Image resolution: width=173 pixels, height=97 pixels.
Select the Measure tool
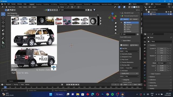click(x=3, y=42)
